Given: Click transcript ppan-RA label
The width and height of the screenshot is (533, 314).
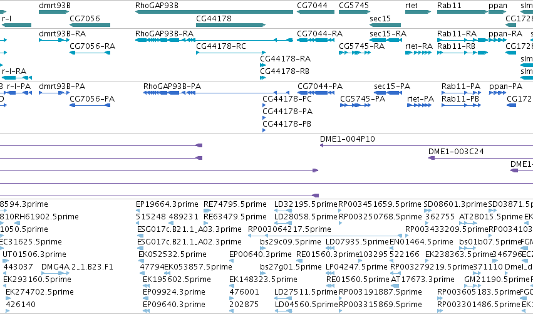Looking at the screenshot, I should [x=505, y=34].
